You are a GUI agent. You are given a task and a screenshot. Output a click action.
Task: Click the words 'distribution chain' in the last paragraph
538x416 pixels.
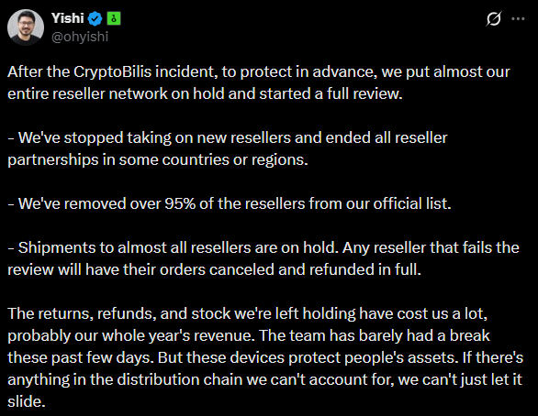click(x=180, y=379)
